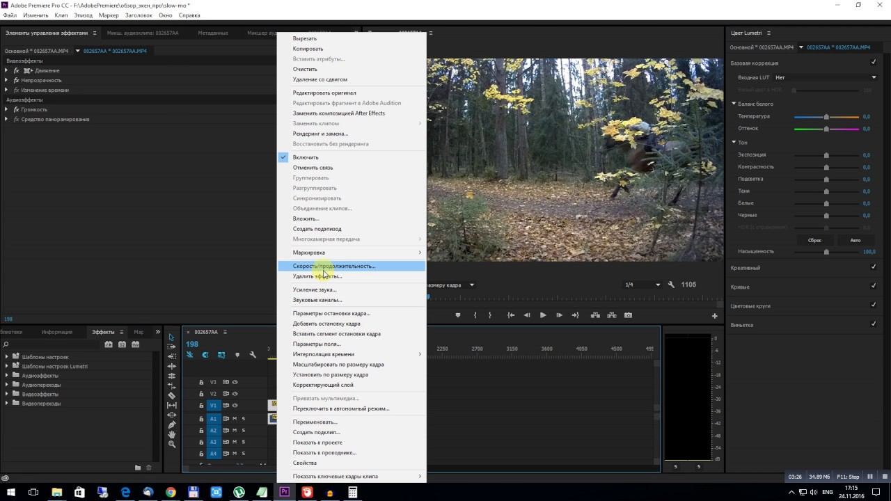The height and width of the screenshot is (501, 891).
Task: Mark In point in program monitor
Action: coord(475,315)
